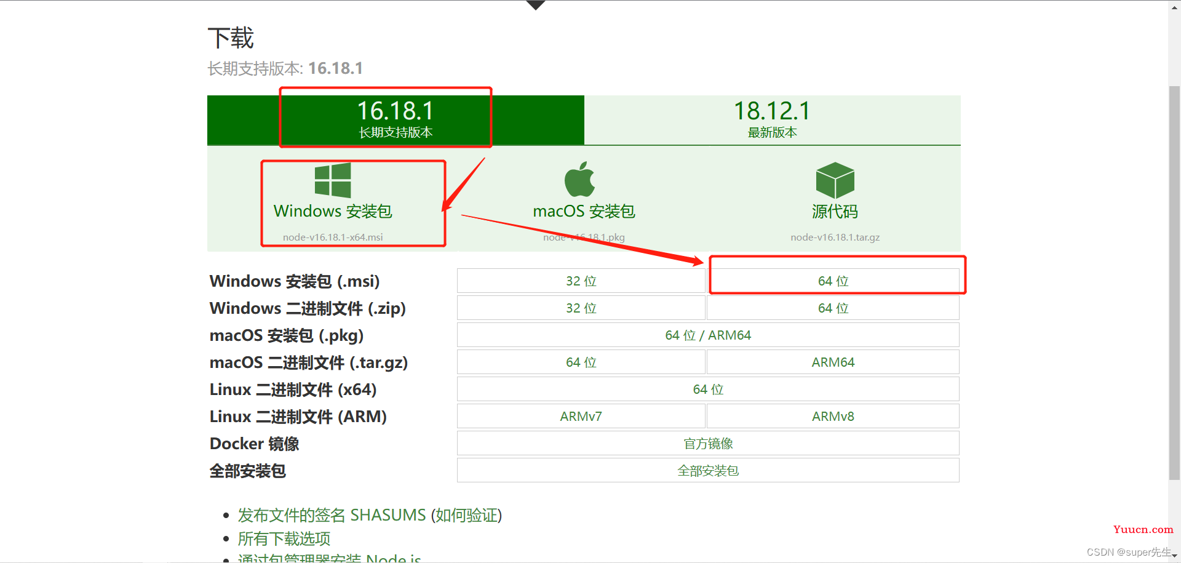The height and width of the screenshot is (563, 1181).
Task: Download the 64 位 Windows .msi installer
Action: [833, 281]
